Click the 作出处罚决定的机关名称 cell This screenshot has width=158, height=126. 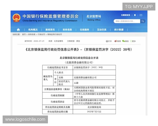[x=57, y=107]
